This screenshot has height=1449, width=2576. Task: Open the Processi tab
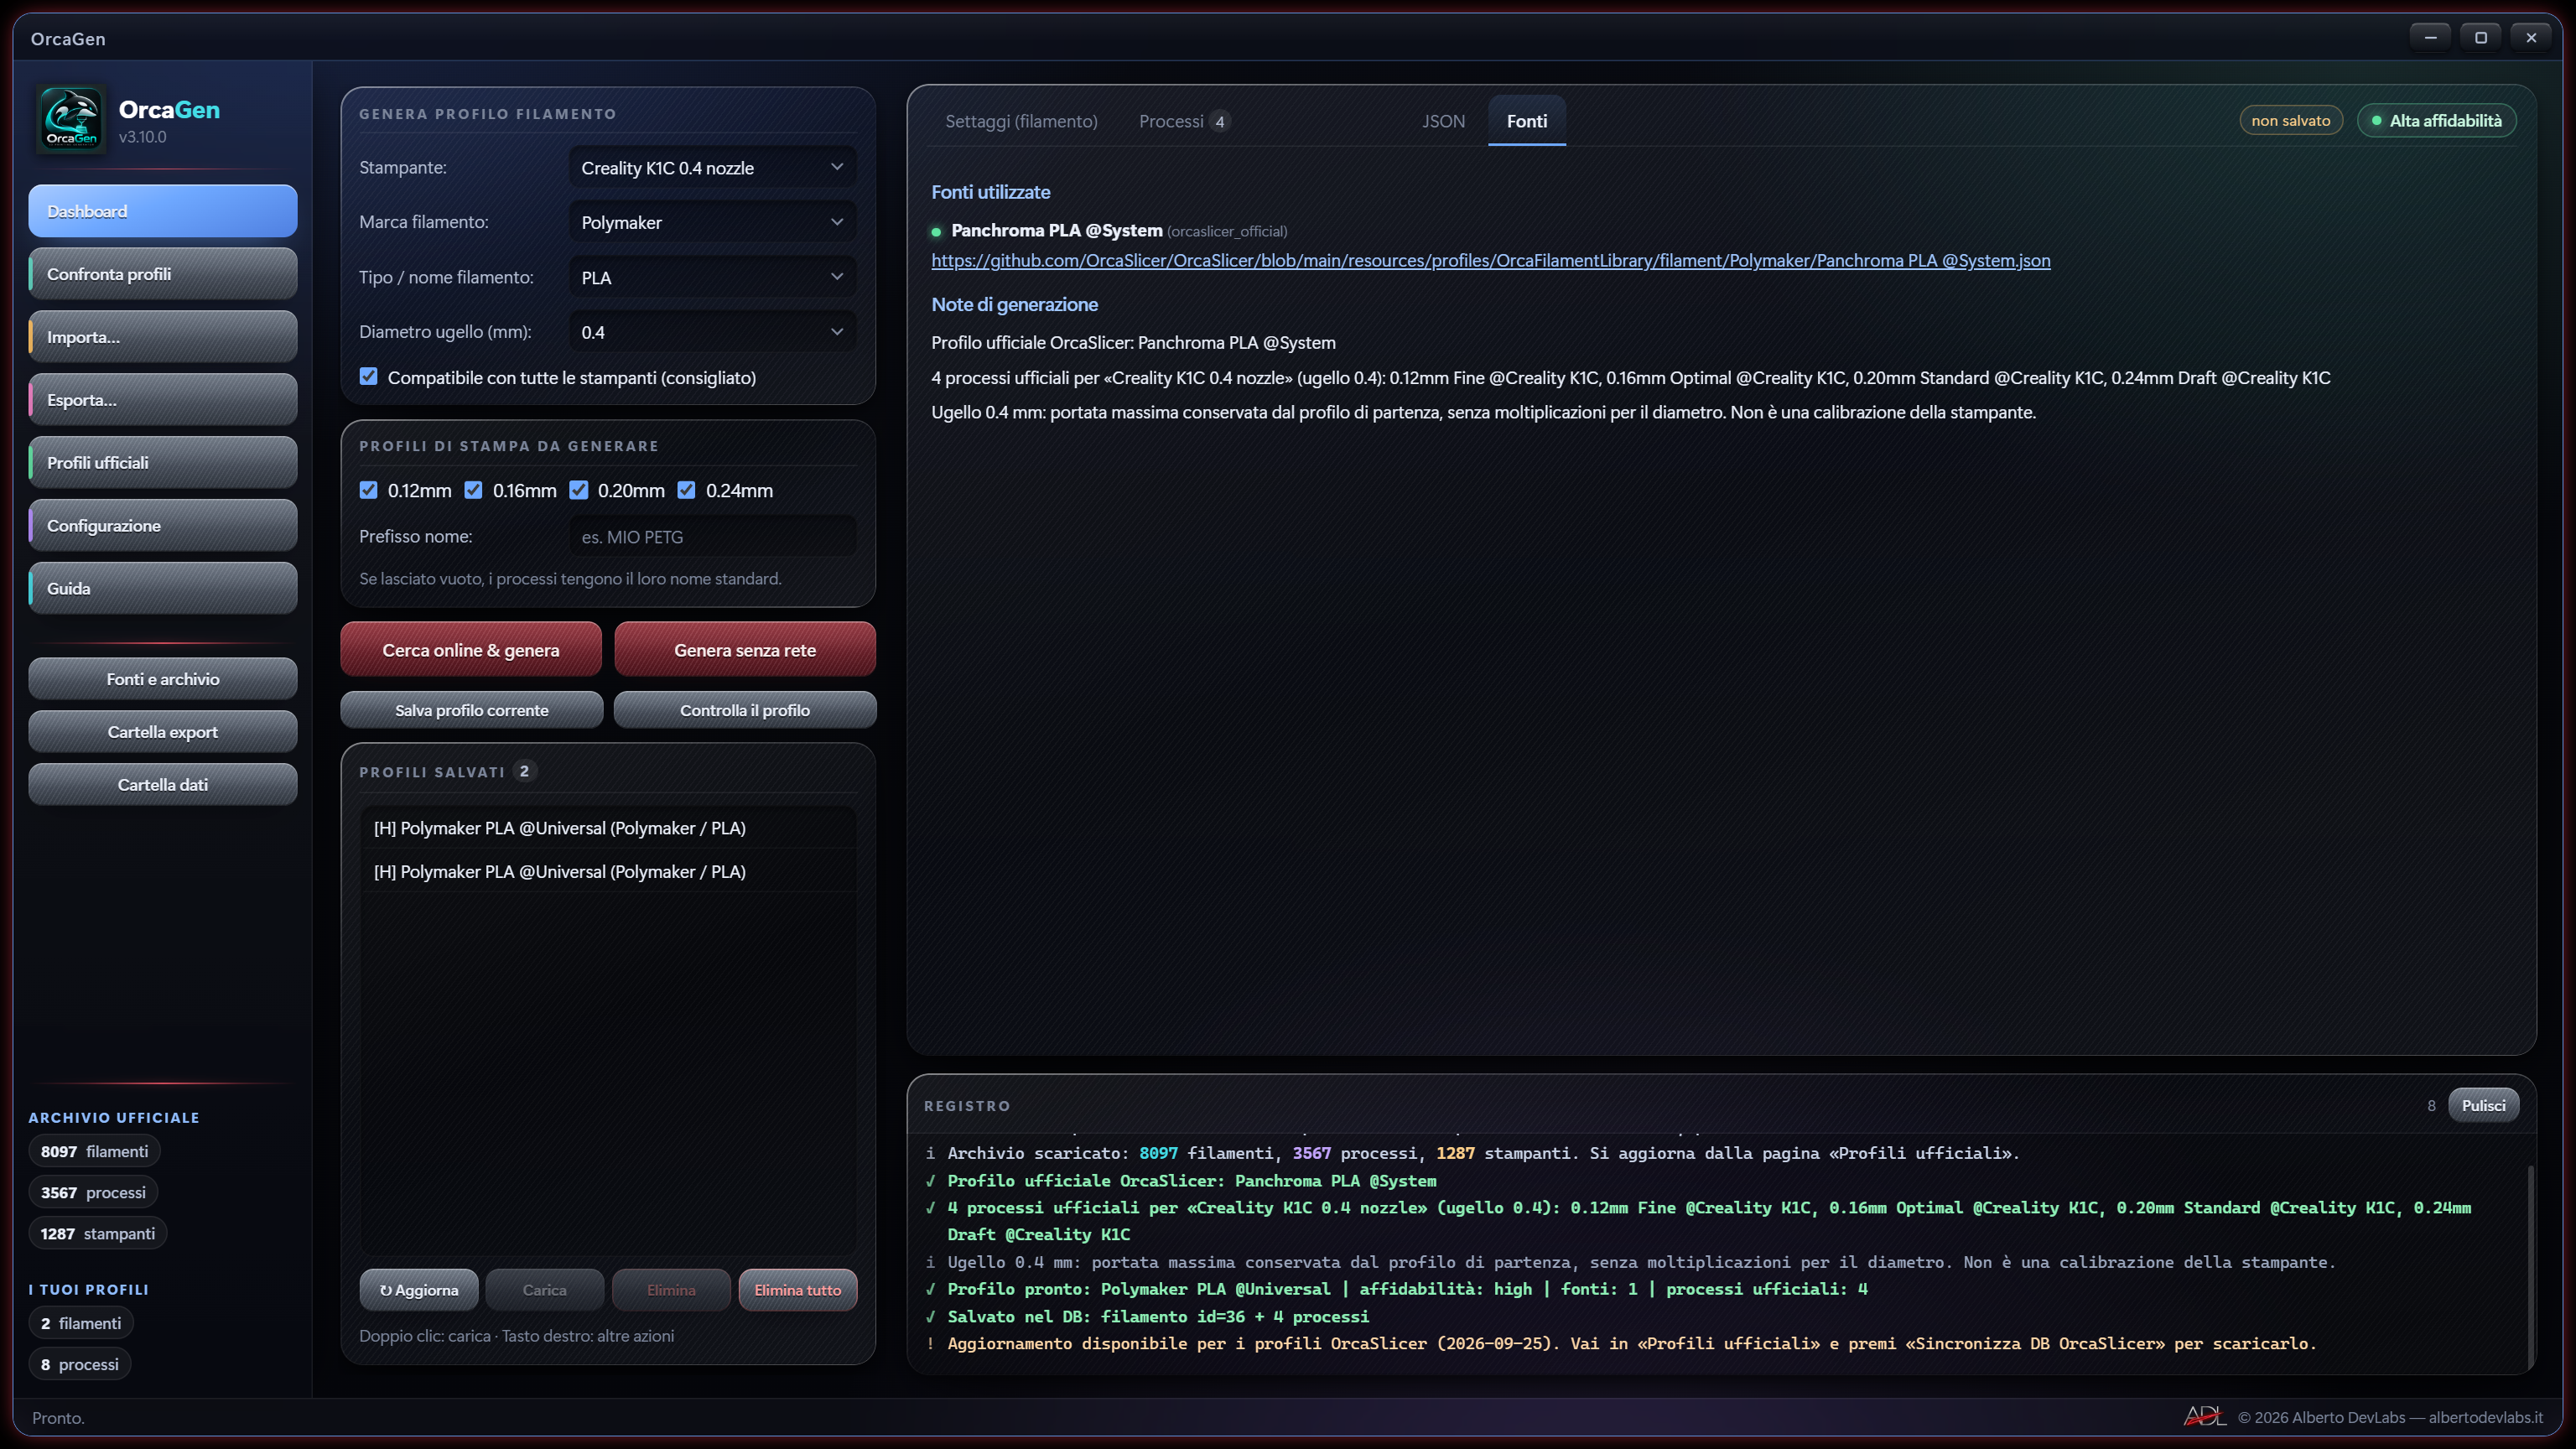point(1184,121)
